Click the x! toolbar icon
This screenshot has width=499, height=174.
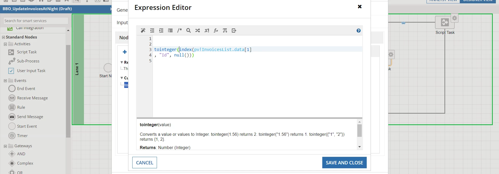coord(207,31)
